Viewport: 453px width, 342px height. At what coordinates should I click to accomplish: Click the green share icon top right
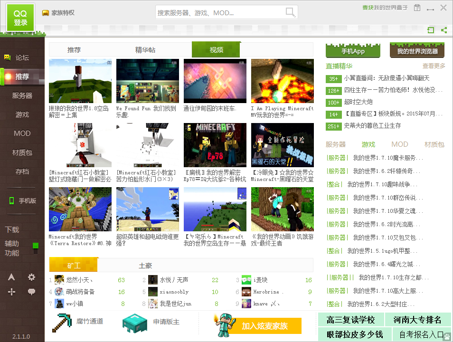point(444,30)
